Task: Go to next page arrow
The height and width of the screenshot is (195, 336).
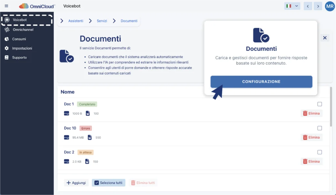Action: (318, 6)
